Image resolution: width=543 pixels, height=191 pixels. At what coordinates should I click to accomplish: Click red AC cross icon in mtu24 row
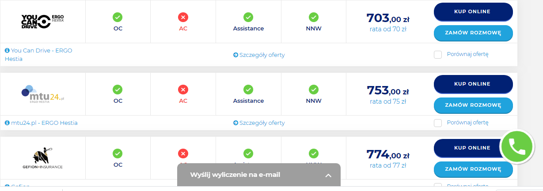pos(183,90)
